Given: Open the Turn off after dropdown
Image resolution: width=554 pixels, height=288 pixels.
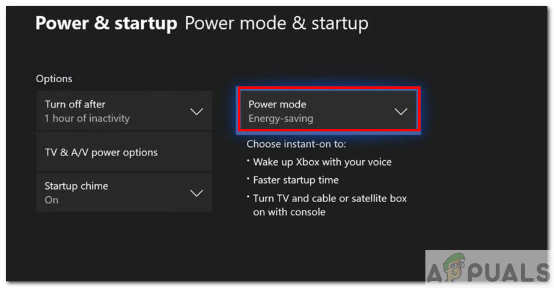Looking at the screenshot, I should 124,111.
